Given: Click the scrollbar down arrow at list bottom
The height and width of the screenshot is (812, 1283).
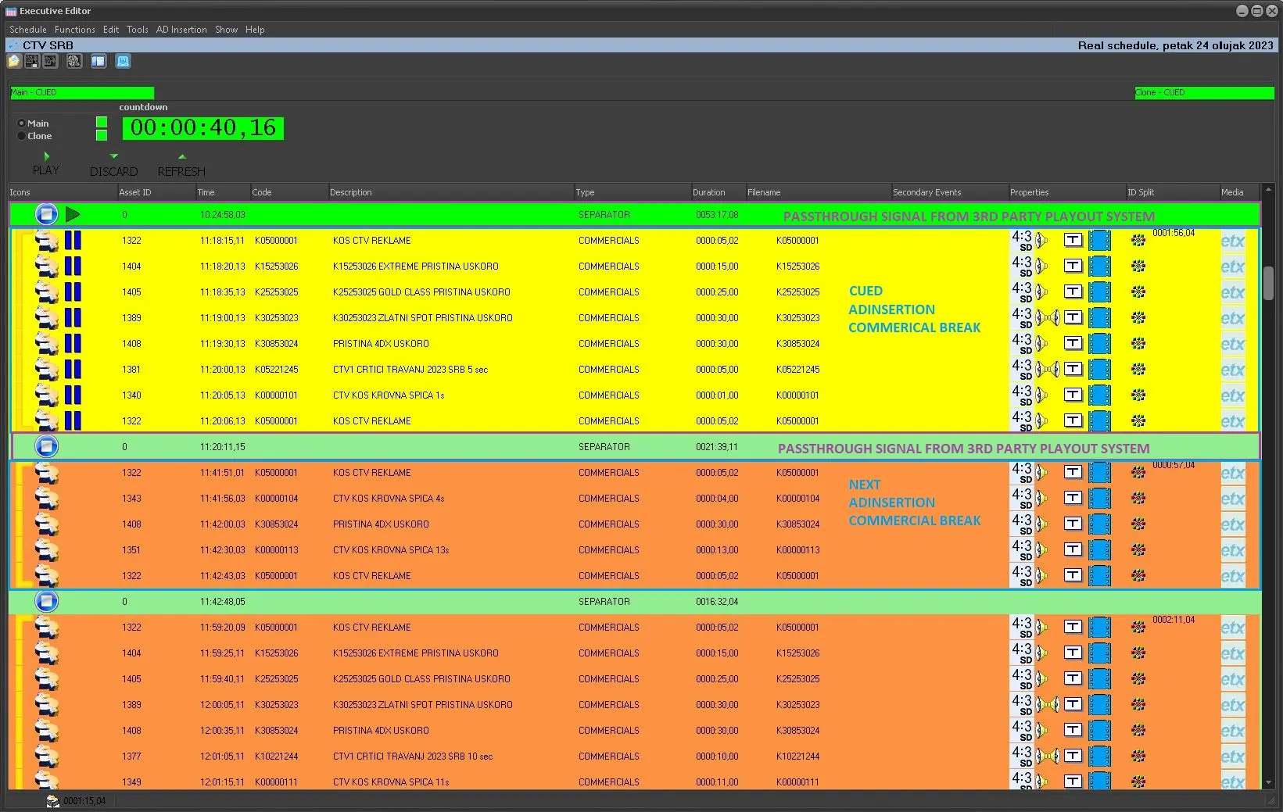Looking at the screenshot, I should click(1268, 782).
